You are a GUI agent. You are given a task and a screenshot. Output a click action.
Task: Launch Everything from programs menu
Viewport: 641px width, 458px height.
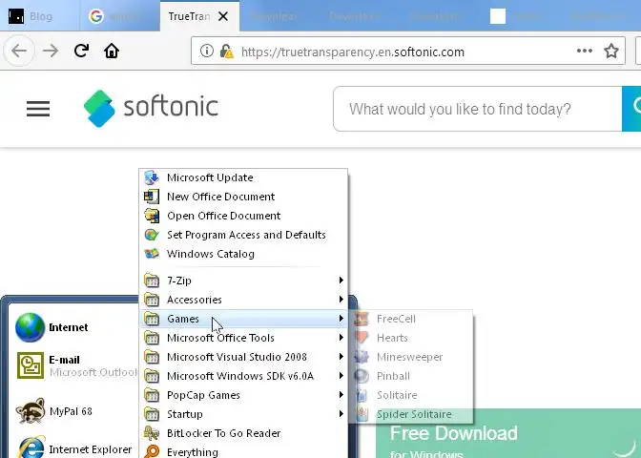pyautogui.click(x=243, y=451)
